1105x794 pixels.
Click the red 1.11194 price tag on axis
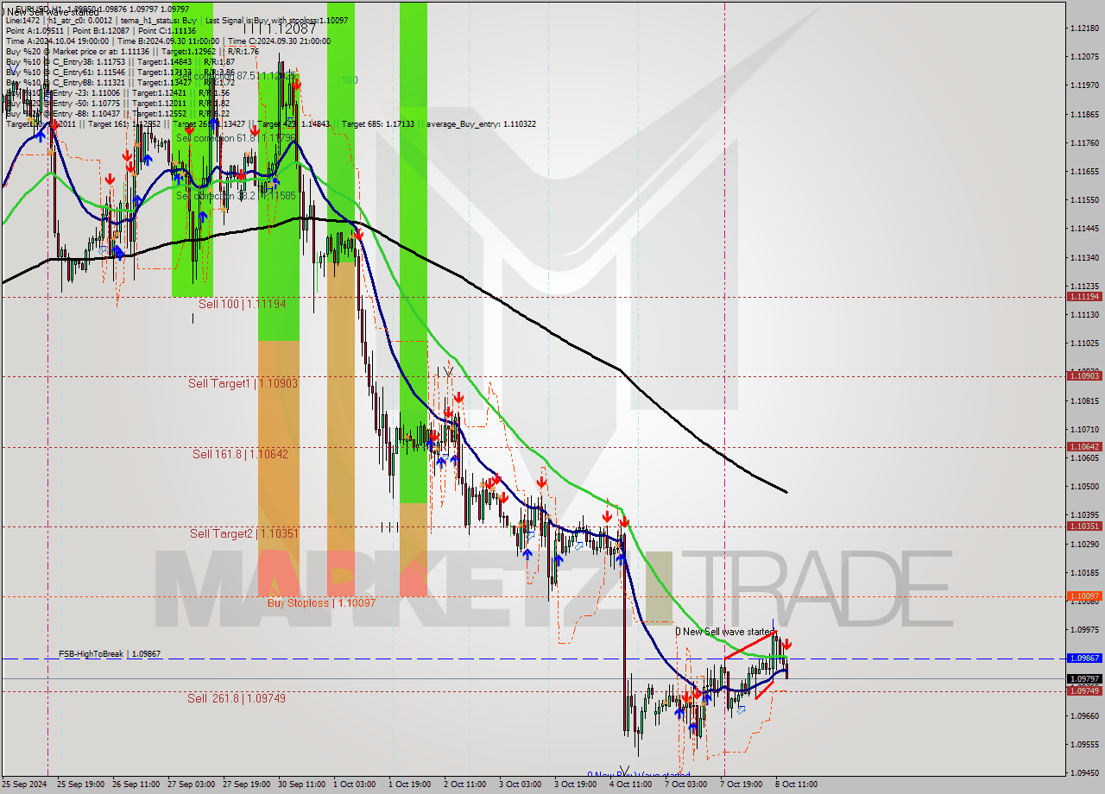pos(1084,296)
